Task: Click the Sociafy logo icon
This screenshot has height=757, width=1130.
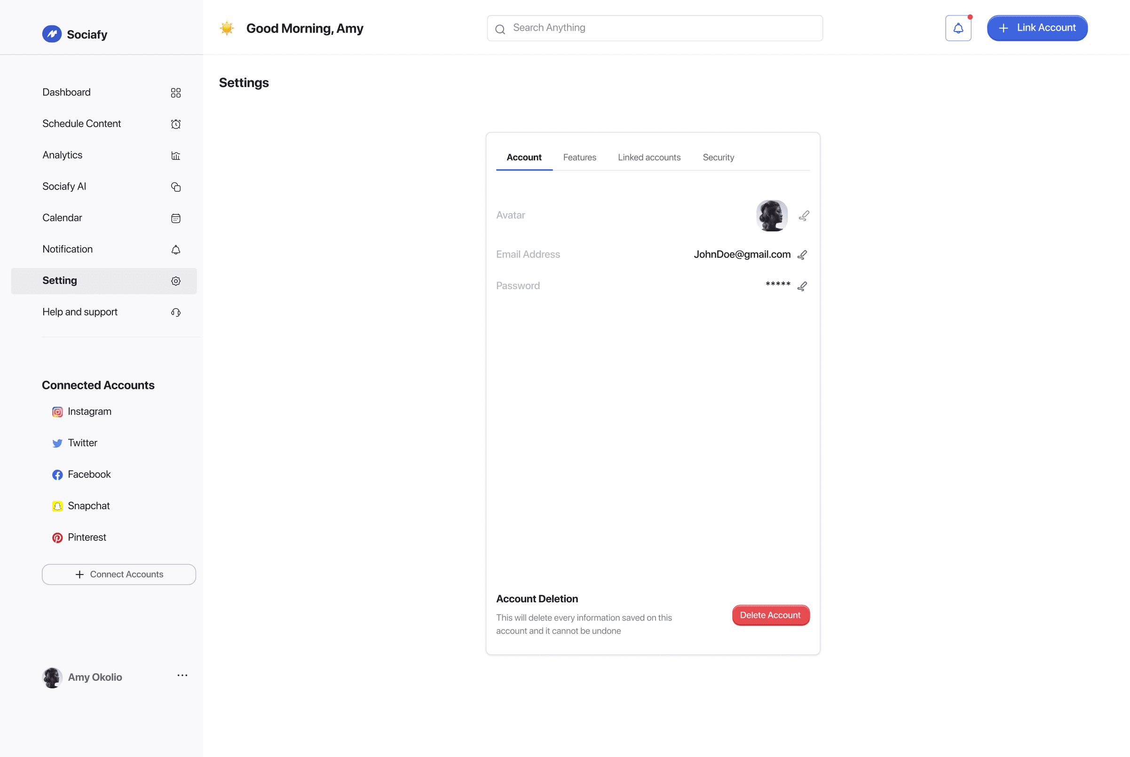Action: coord(52,34)
